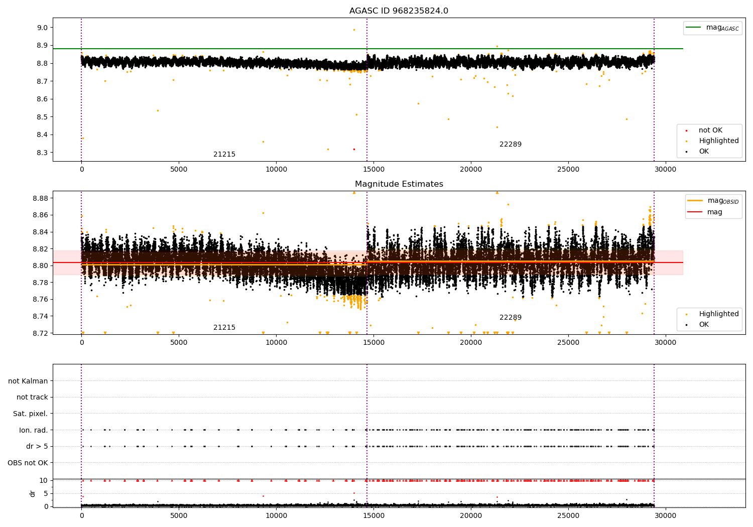Click the '8.4' y-axis tick label
Image resolution: width=753 pixels, height=527 pixels.
coord(42,135)
